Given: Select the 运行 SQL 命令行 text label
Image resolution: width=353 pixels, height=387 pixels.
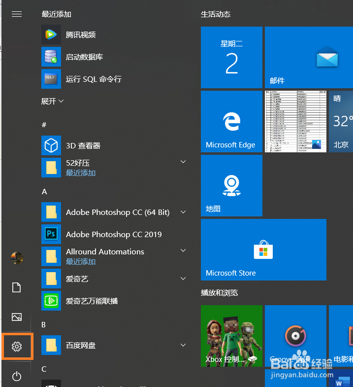Looking at the screenshot, I should point(94,79).
